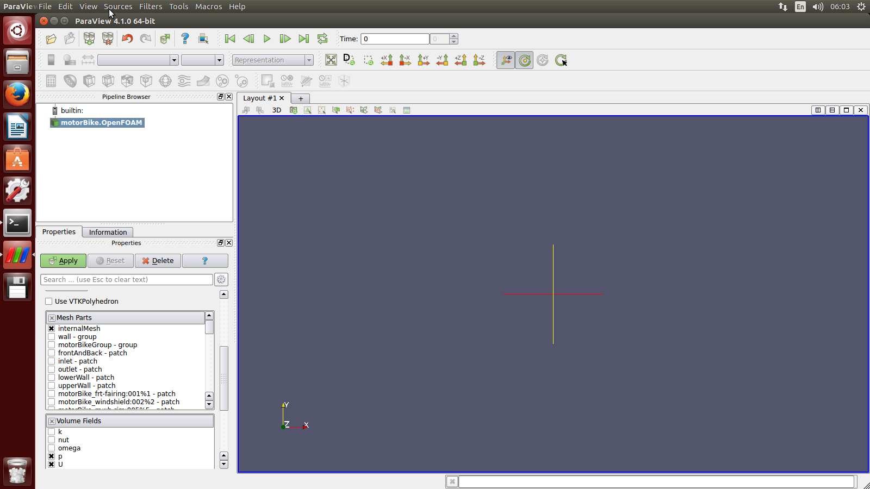
Task: Jump to the first frame
Action: pyautogui.click(x=230, y=39)
